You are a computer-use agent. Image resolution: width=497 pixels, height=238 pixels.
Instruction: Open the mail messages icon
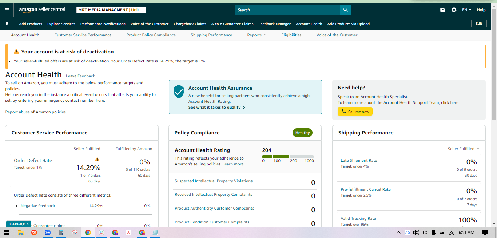[x=443, y=10]
